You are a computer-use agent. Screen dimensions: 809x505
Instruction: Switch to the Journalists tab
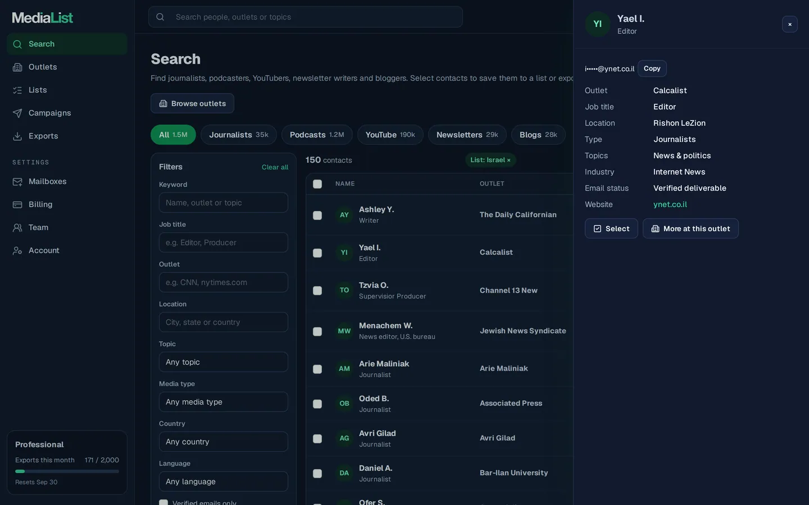pos(239,135)
